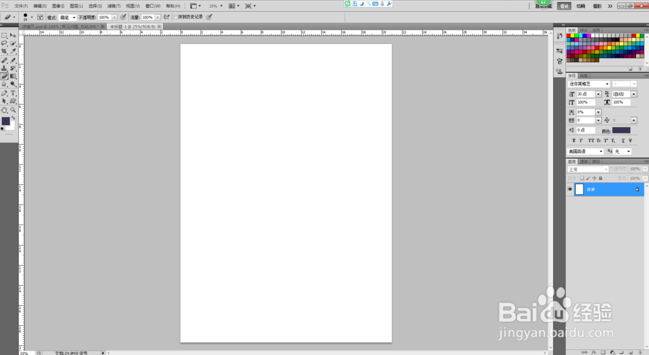Click the foreground color swatch
The image size is (649, 355).
[5, 121]
